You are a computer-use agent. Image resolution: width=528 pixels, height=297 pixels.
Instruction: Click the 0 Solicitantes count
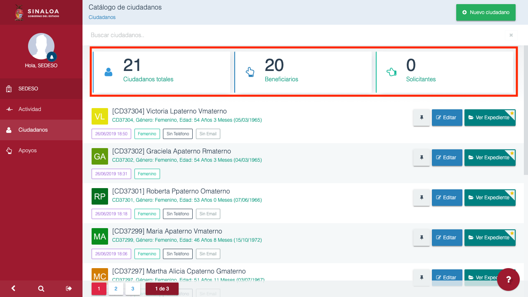(x=411, y=65)
